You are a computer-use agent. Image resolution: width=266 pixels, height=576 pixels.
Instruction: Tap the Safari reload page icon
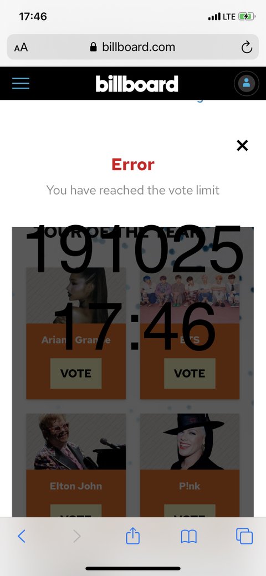(247, 47)
